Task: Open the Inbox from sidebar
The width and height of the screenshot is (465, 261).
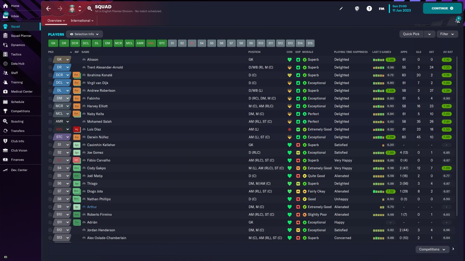Action: tap(20, 16)
